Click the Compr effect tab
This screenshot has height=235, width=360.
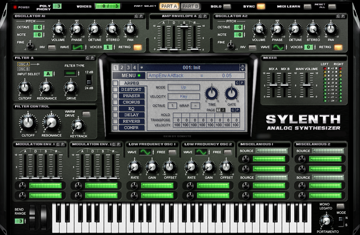coord(131,128)
